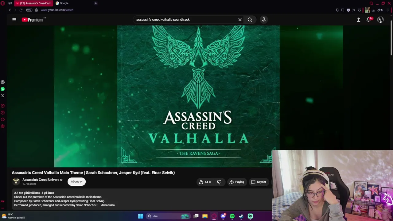Click the pin icon in Opera toolbar
This screenshot has width=393, height=221.
pyautogui.click(x=337, y=10)
